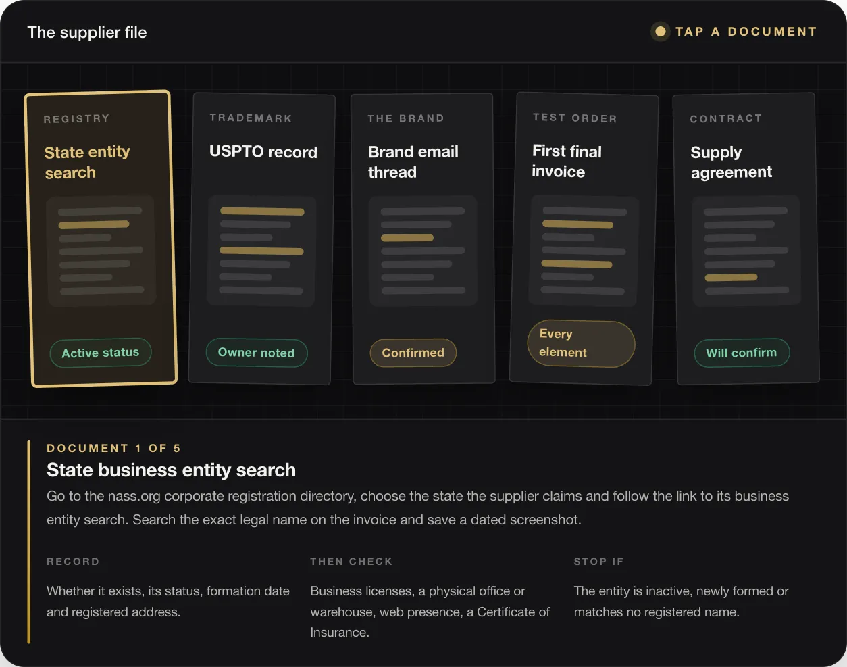The image size is (847, 667).
Task: Click the 'DOCUMENT 1 OF 5' label
Action: (113, 448)
